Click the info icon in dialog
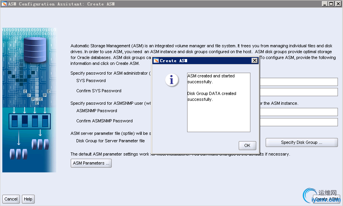 click(172, 80)
